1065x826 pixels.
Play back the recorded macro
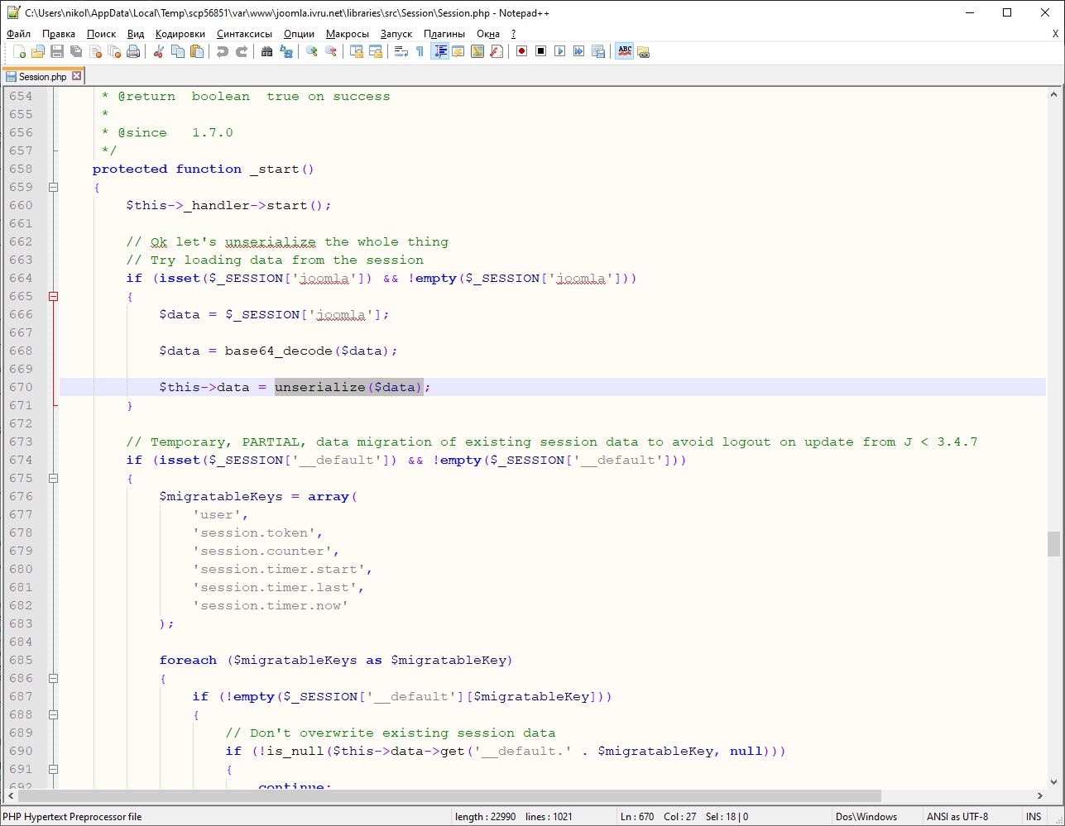click(560, 52)
